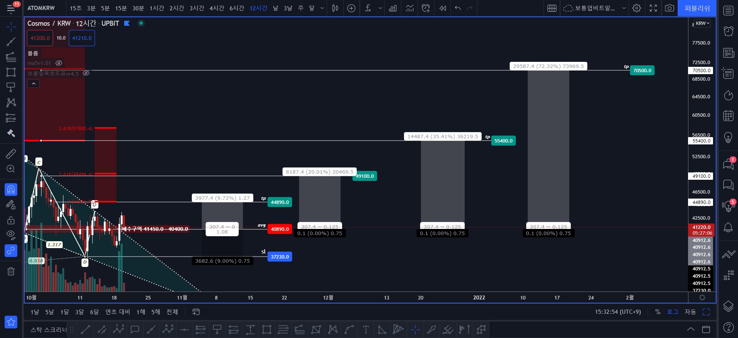Open the main hamburger menu
This screenshot has width=738, height=338.
tap(11, 8)
